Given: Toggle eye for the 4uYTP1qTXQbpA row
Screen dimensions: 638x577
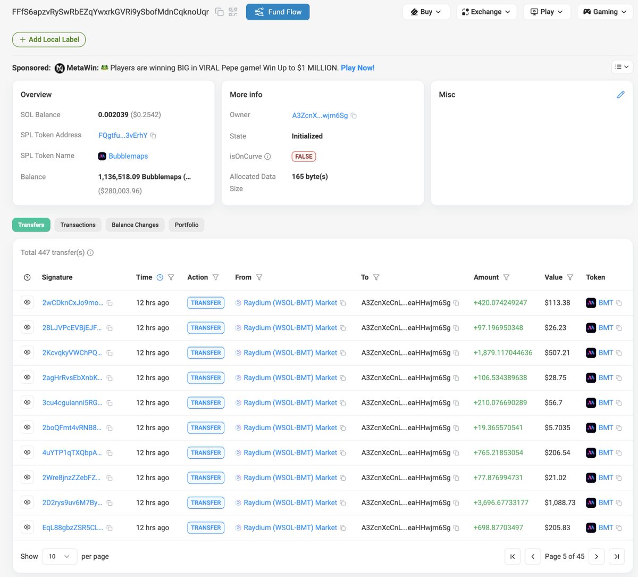Looking at the screenshot, I should (27, 452).
